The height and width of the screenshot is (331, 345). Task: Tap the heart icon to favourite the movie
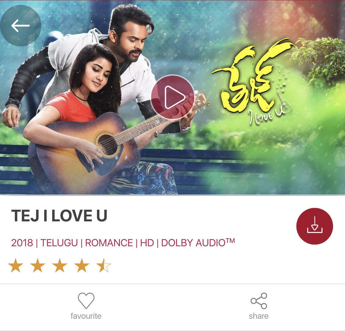[x=86, y=301]
